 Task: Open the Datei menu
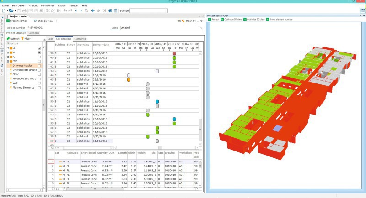5,5
